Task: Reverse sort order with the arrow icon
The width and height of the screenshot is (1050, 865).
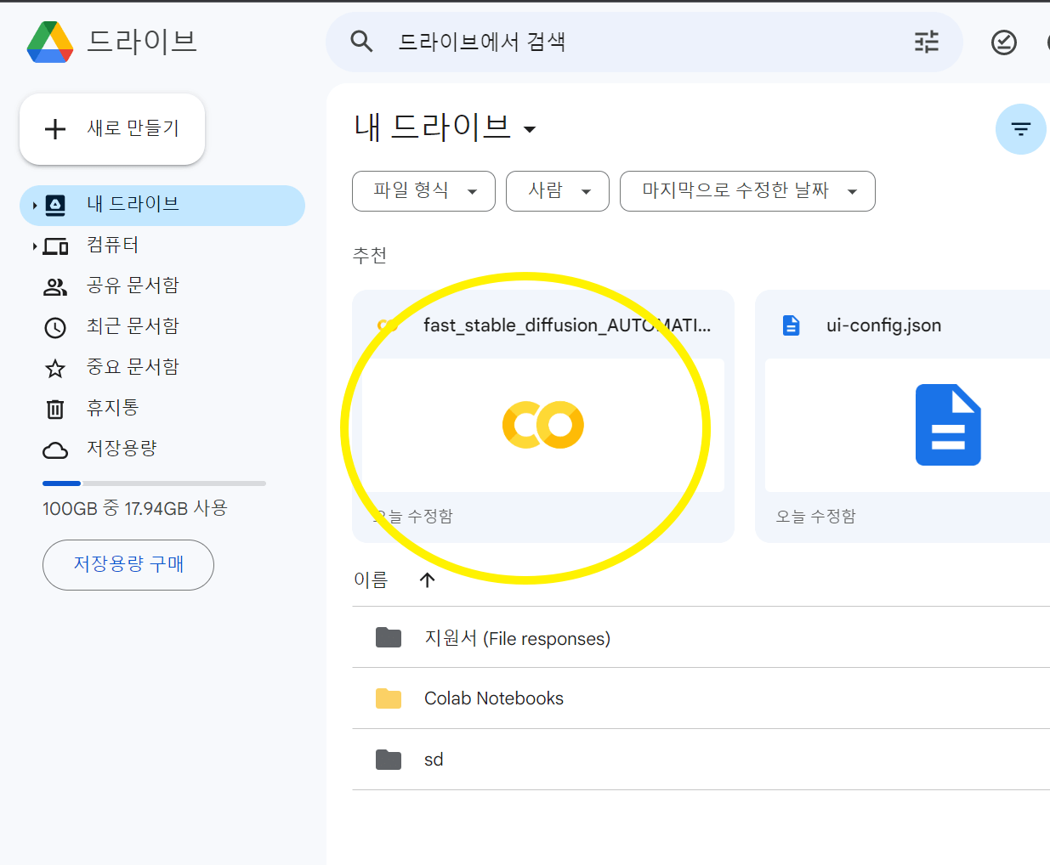Action: pos(428,579)
